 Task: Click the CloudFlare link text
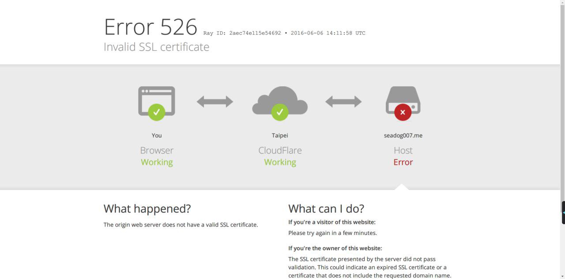[x=280, y=150]
